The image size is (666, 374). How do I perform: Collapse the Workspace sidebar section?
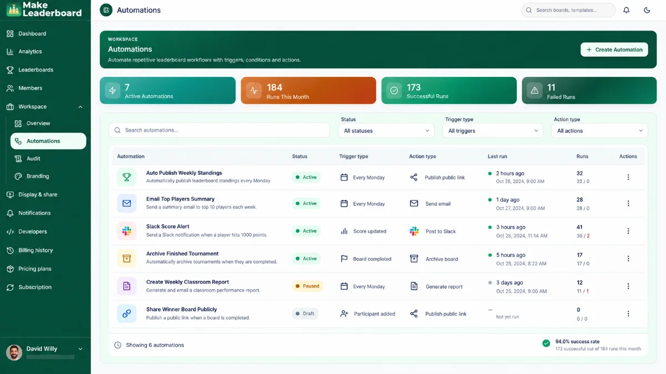[80, 106]
